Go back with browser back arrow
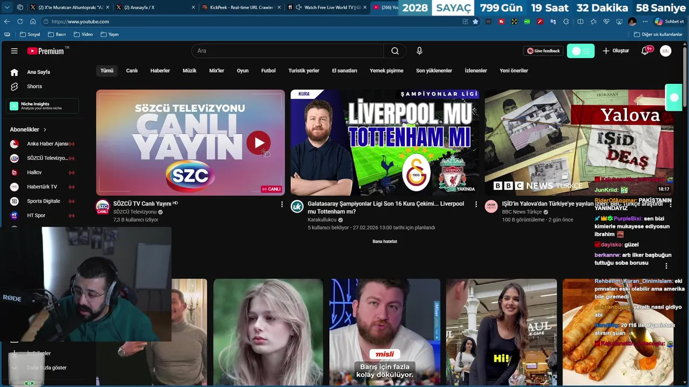Viewport: 689px width, 387px height. [7, 21]
